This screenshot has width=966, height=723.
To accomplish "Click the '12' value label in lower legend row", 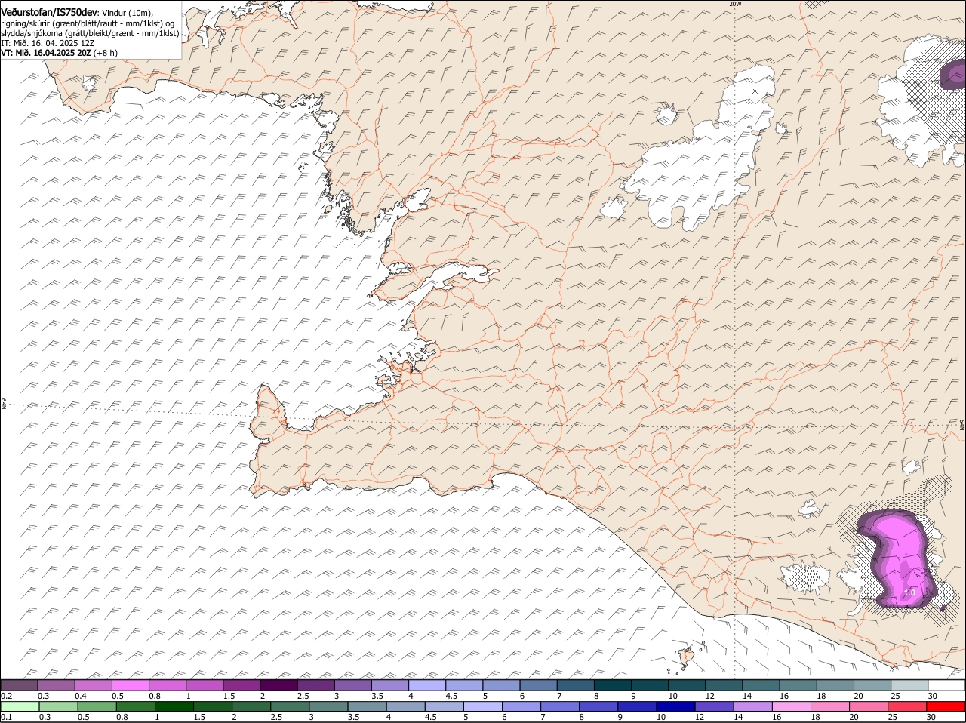I will pos(699,717).
